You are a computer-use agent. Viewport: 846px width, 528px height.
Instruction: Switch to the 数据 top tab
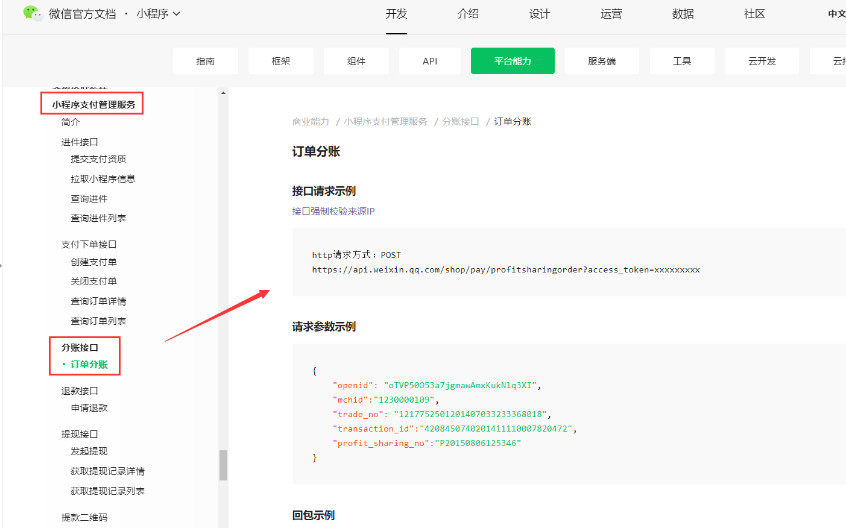click(683, 14)
